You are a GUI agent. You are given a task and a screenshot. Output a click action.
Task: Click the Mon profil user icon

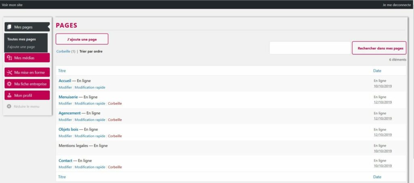[x=9, y=95]
